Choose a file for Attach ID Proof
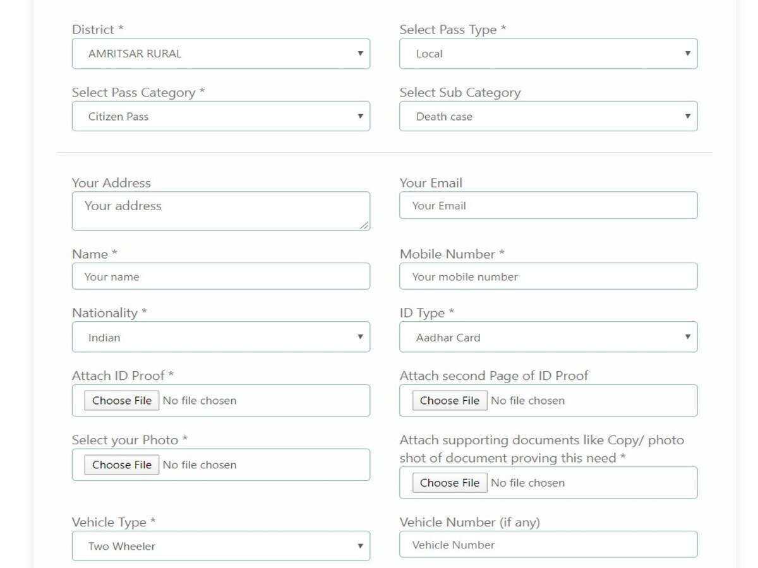758x568 pixels. [122, 401]
